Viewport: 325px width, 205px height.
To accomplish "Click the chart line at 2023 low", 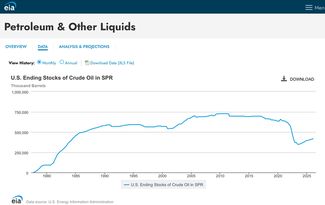I will [x=298, y=144].
